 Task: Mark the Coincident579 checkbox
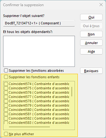[x=6, y=105]
